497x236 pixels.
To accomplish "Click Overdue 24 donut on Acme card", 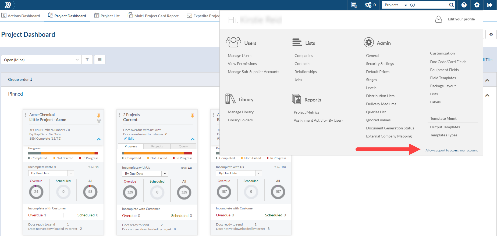I will [x=36, y=192].
